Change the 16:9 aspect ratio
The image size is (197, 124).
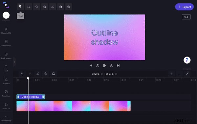(x=186, y=17)
